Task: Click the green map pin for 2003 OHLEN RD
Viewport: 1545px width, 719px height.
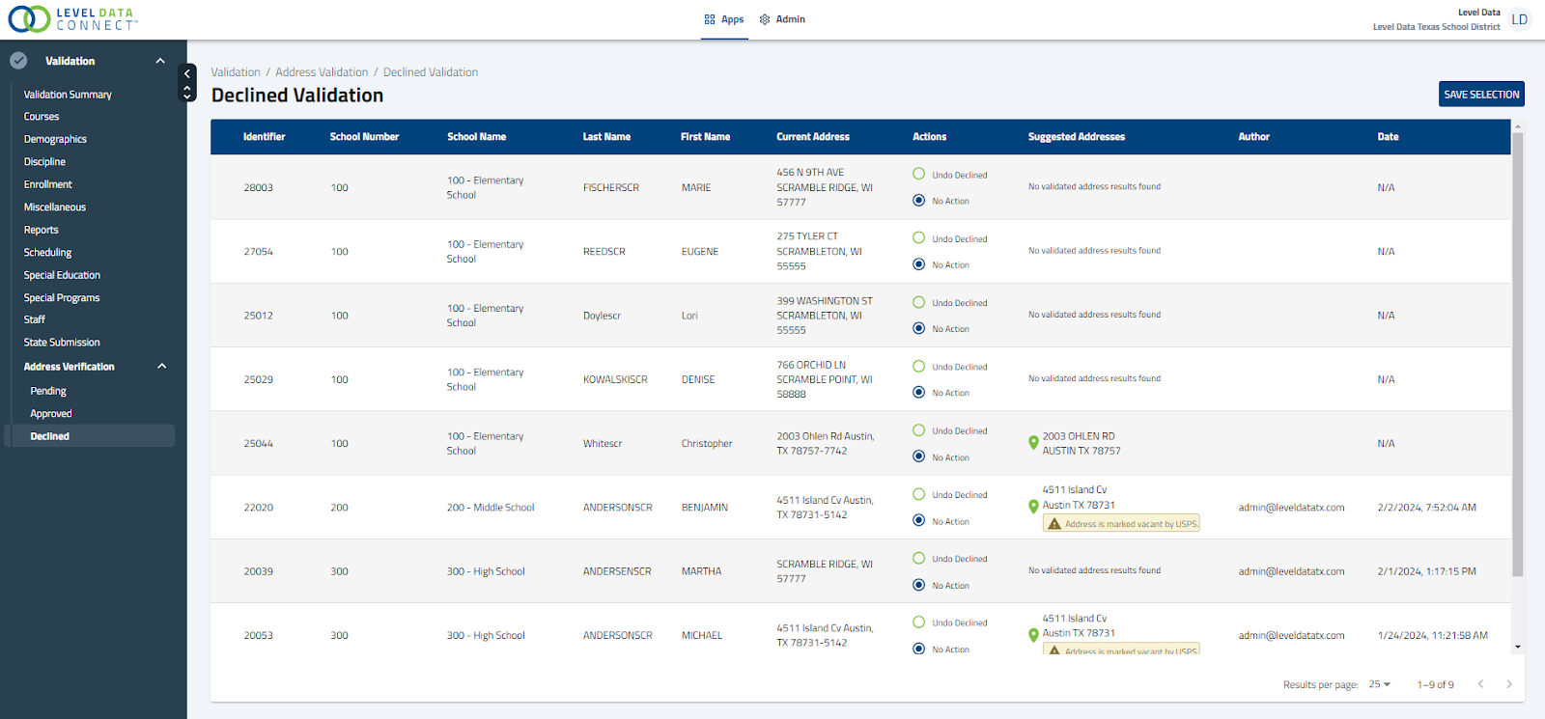Action: [1033, 444]
